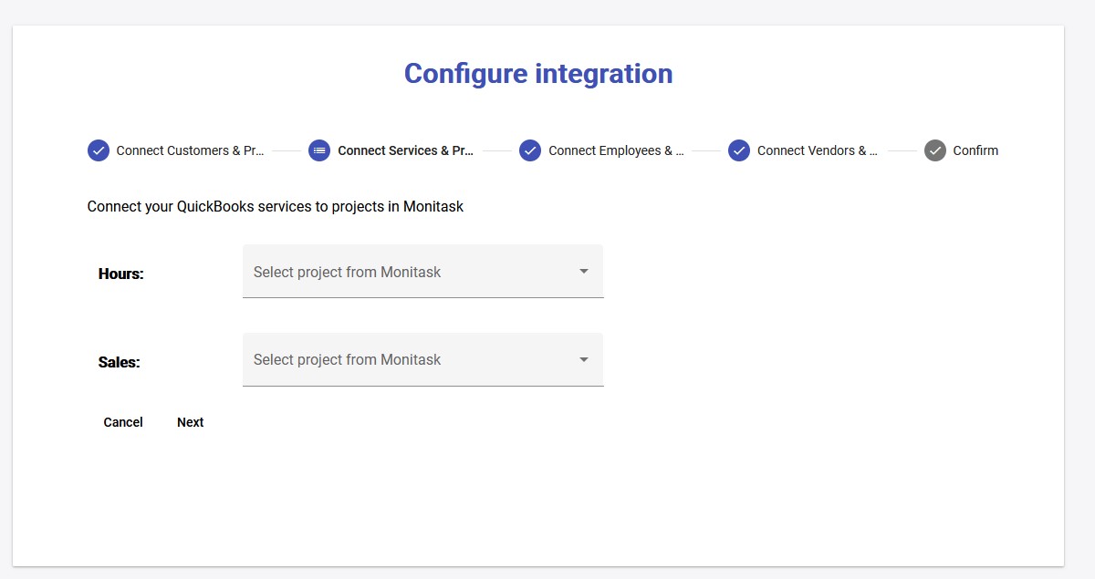Click the Cancel button
The width and height of the screenshot is (1095, 579).
122,422
